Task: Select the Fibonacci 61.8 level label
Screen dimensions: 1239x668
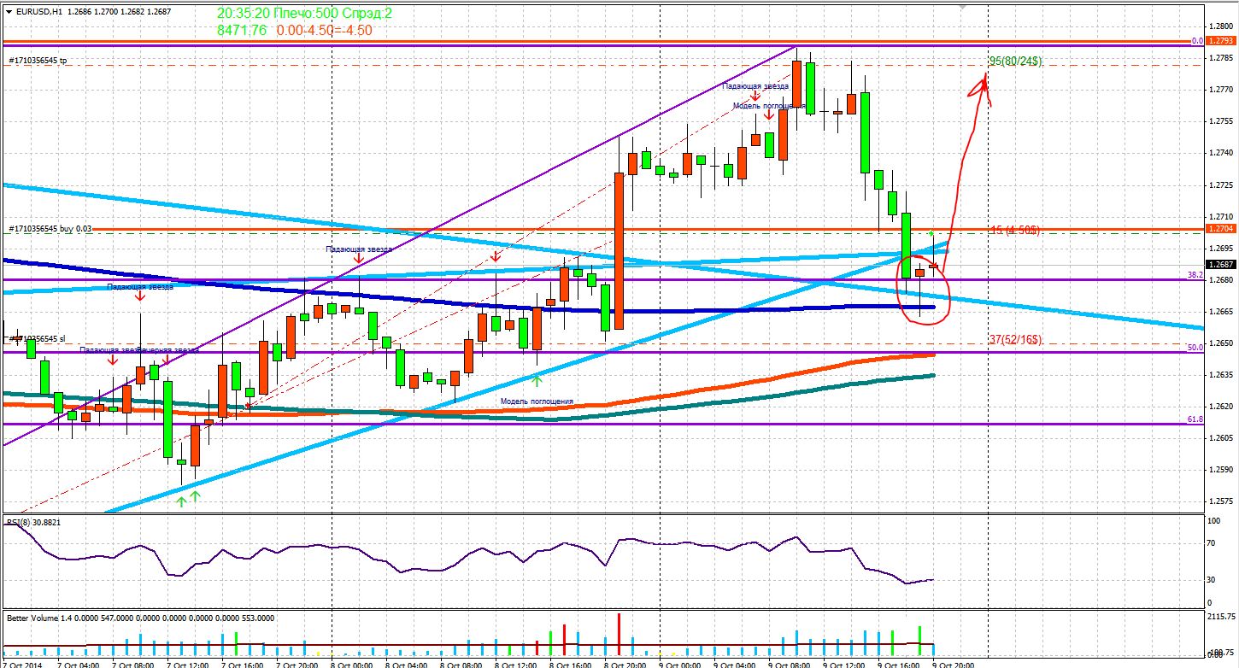Action: pyautogui.click(x=1195, y=419)
